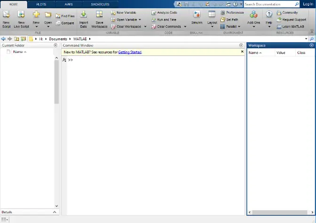Viewport: 316px width, 223px height.
Task: Switch to the PLOTS tab
Action: [x=41, y=4]
